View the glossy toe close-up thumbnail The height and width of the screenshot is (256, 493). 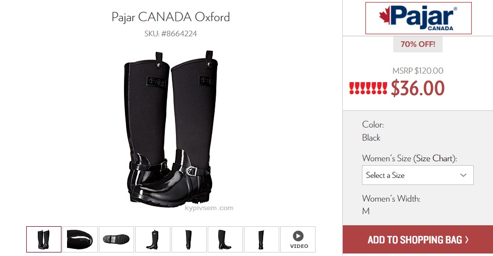tap(80, 239)
